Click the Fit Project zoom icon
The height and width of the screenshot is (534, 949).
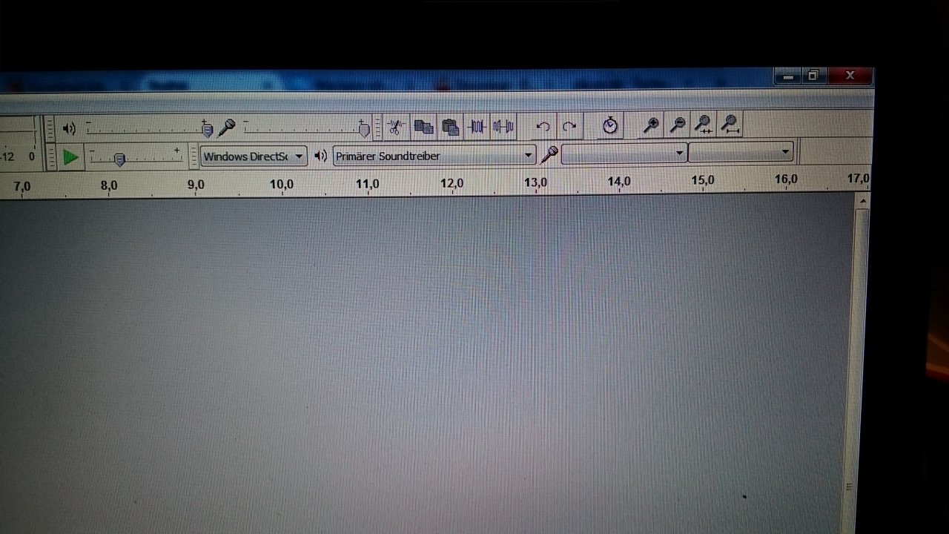pyautogui.click(x=730, y=125)
